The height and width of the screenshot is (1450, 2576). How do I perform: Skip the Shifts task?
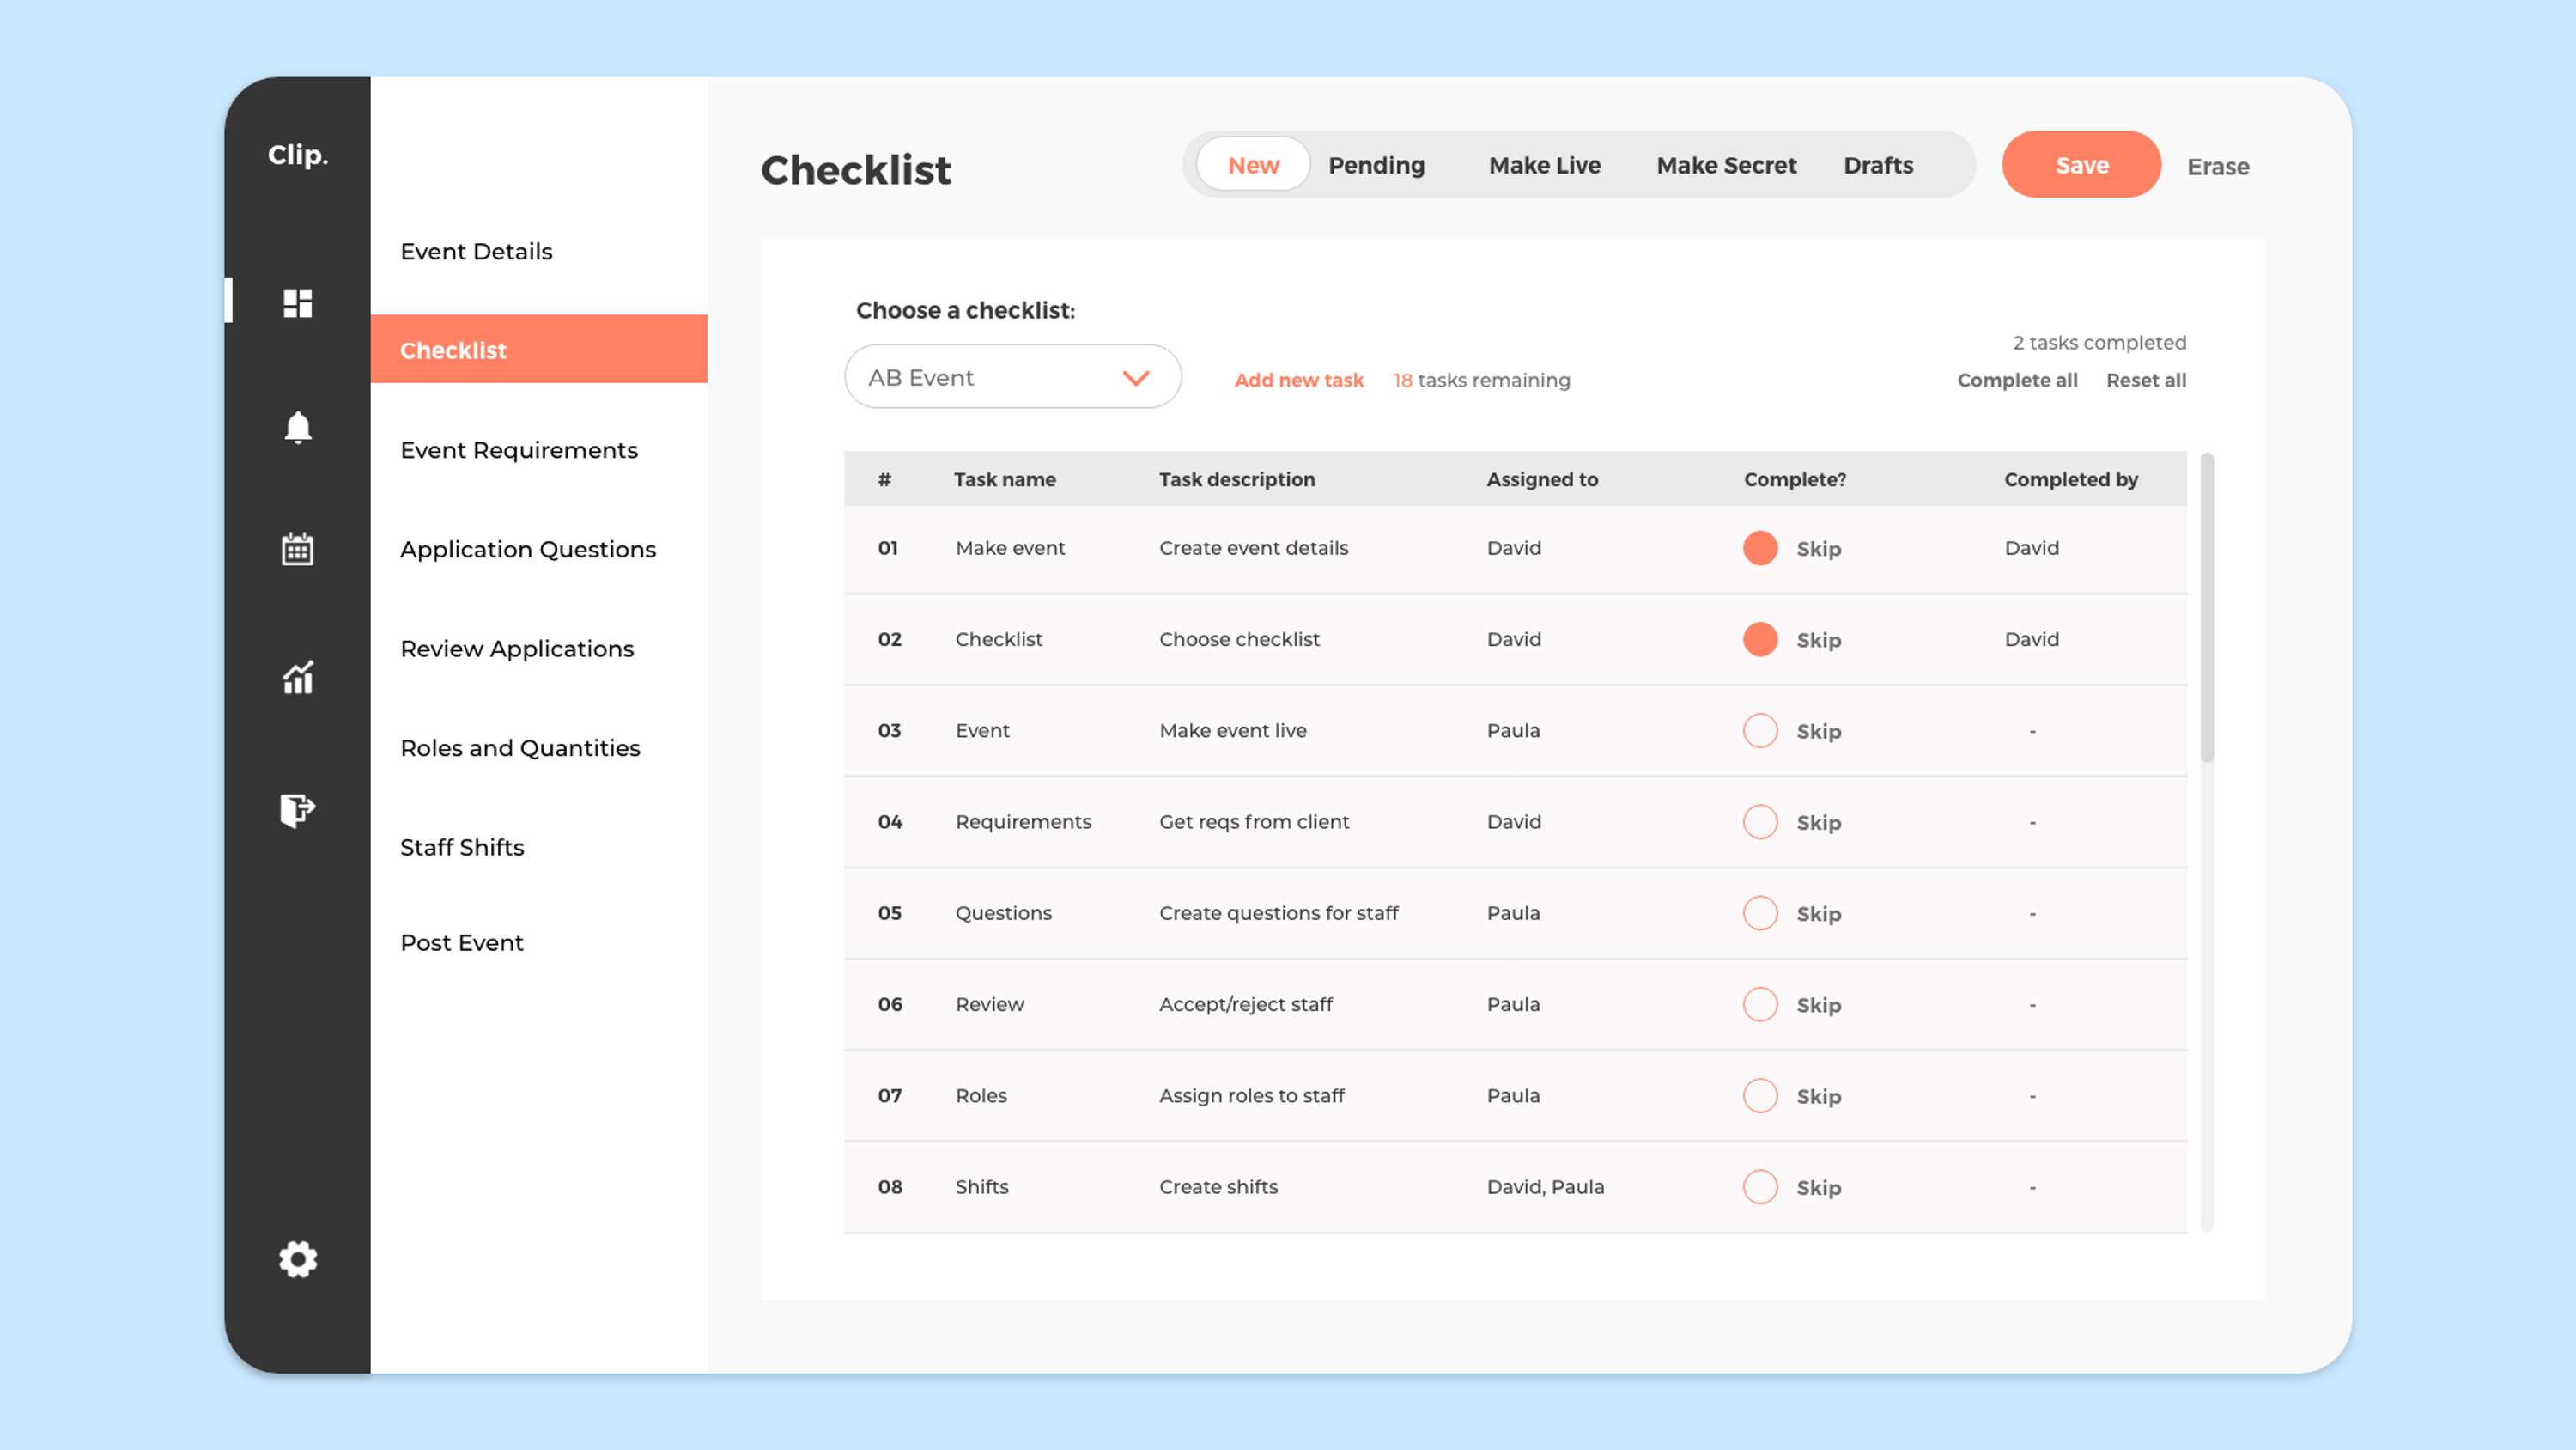[1818, 1187]
